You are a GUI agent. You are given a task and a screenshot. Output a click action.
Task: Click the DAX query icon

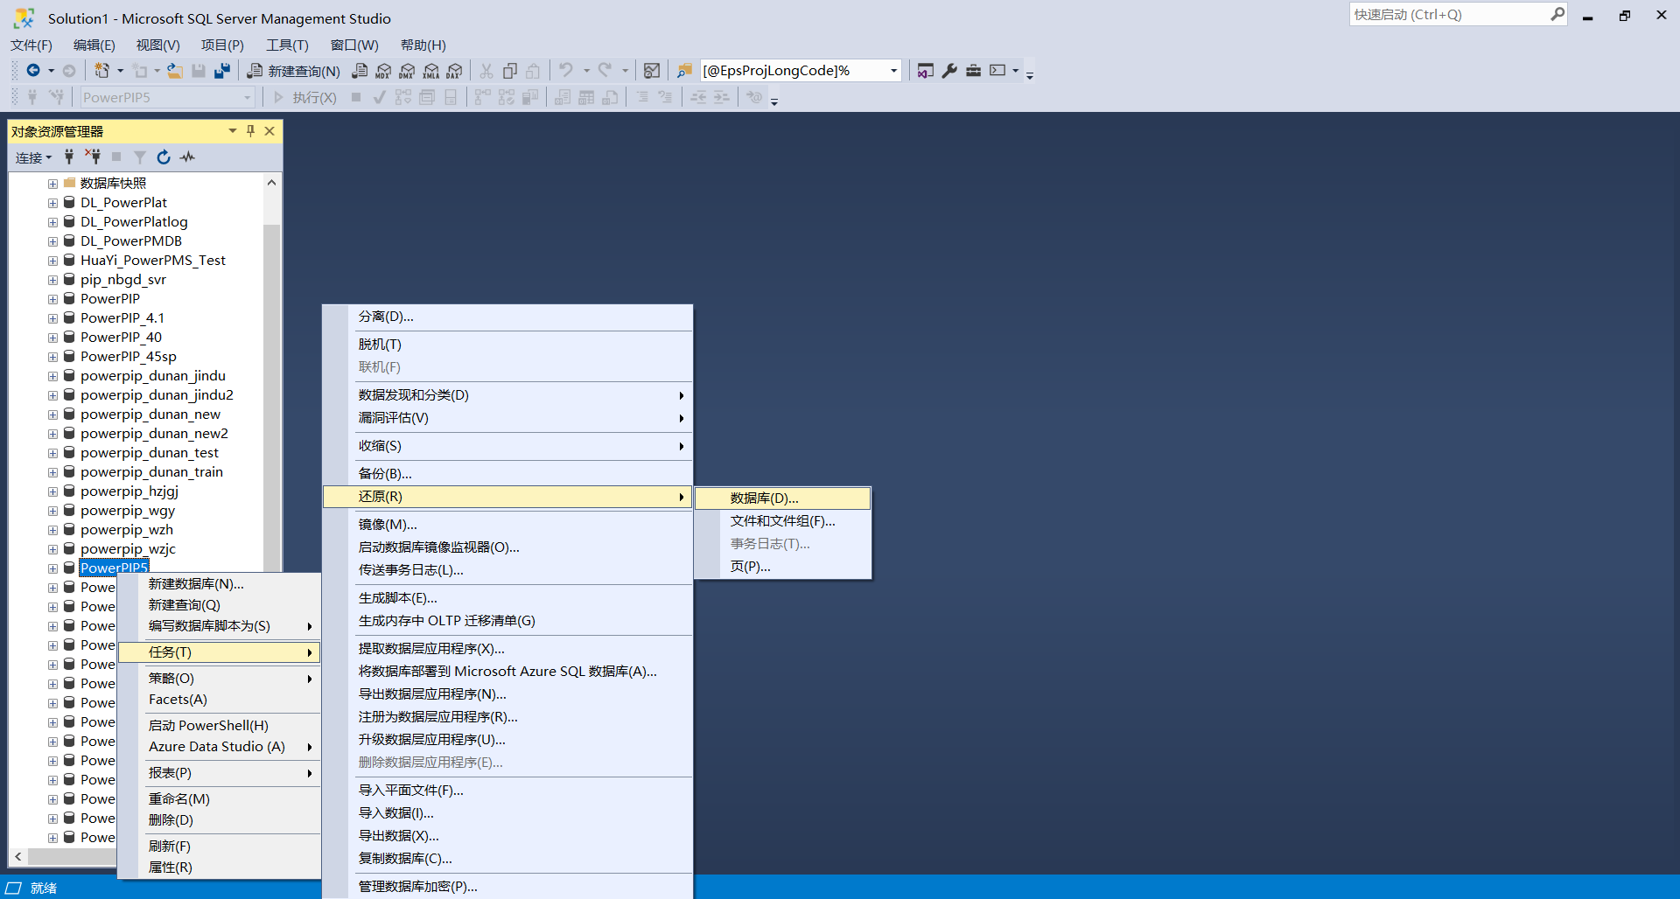coord(454,71)
